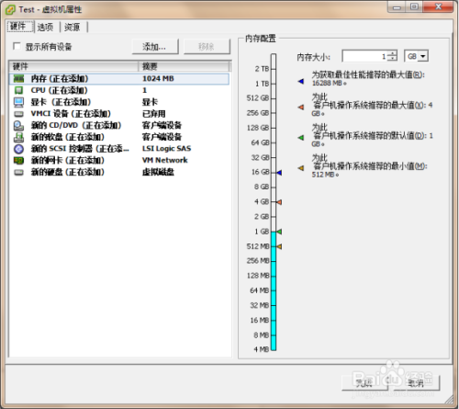
Task: Click the new hard disk (硬盘) icon
Action: click(18, 173)
